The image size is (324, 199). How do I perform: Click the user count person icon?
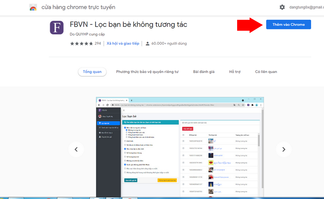click(148, 44)
